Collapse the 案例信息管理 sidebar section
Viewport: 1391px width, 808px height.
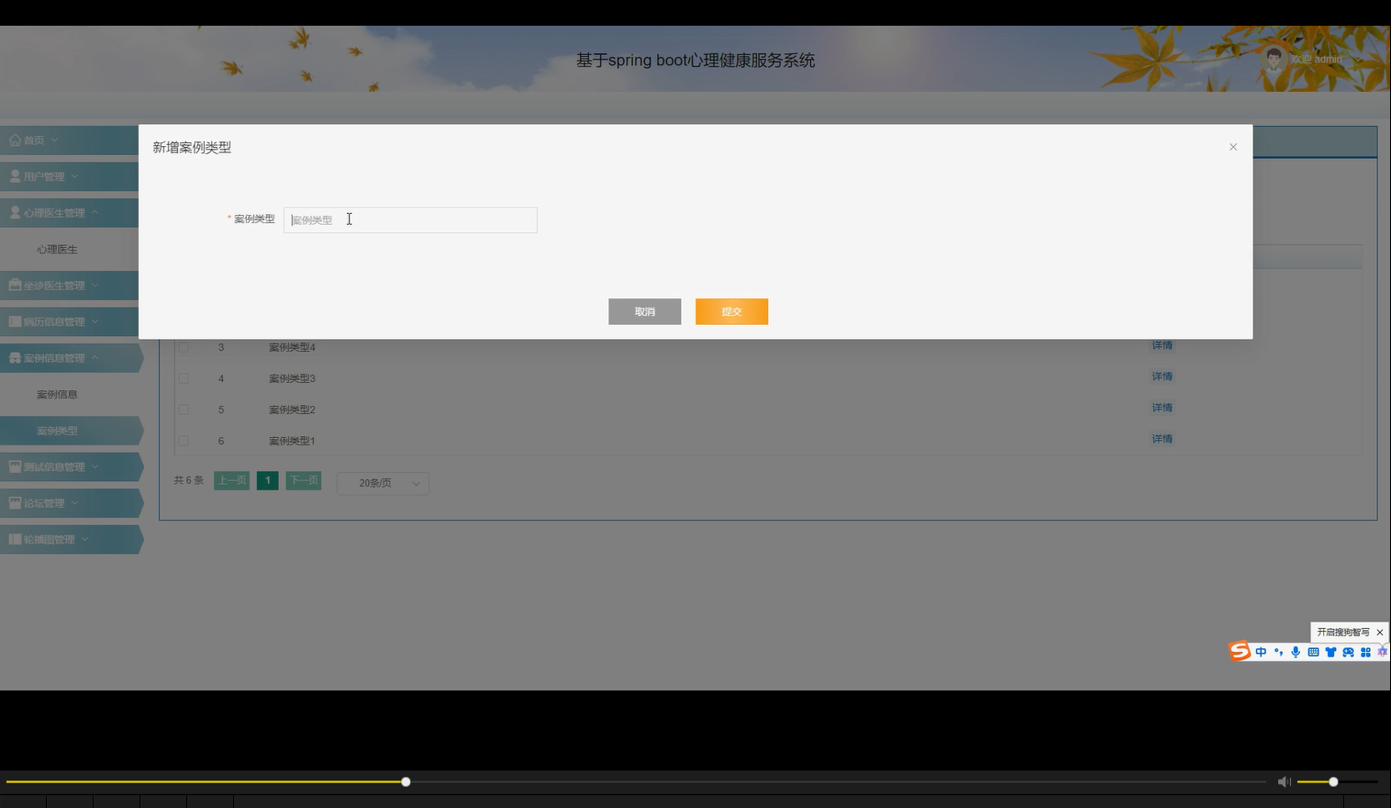coord(57,357)
